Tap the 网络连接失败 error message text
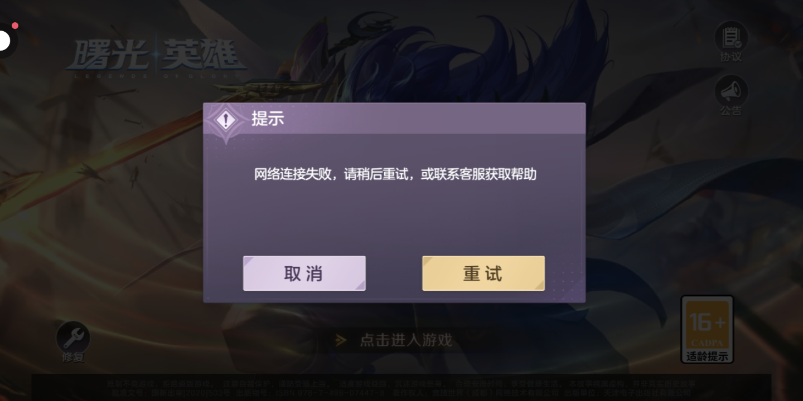 [395, 174]
